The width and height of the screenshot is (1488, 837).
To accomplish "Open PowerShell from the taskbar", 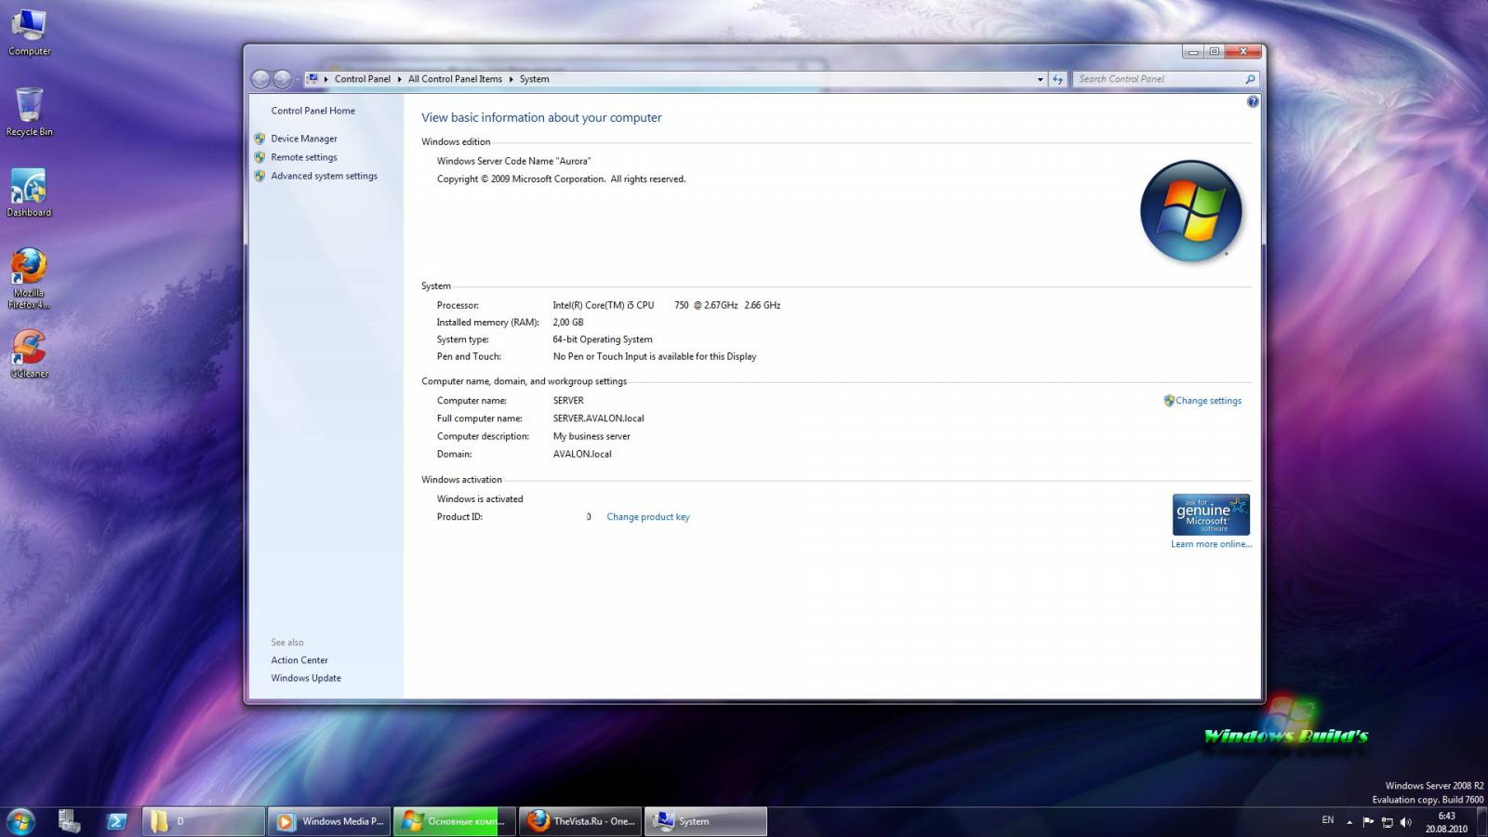I will [117, 821].
